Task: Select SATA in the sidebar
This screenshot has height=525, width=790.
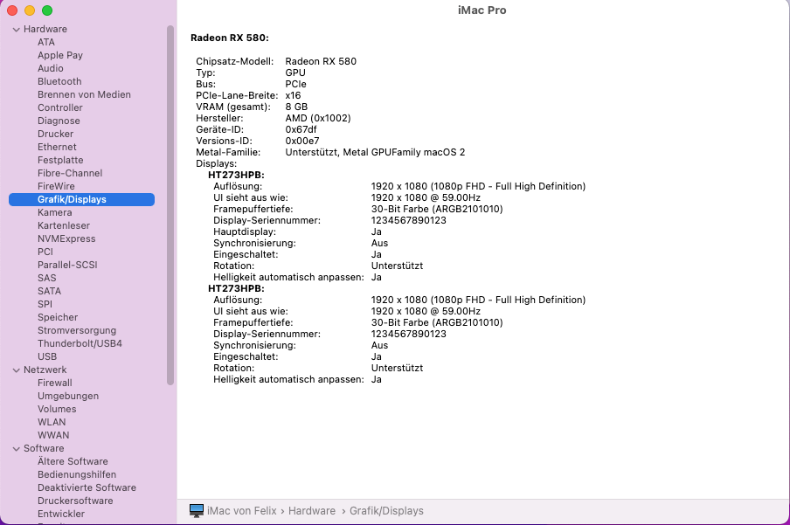Action: 49,291
